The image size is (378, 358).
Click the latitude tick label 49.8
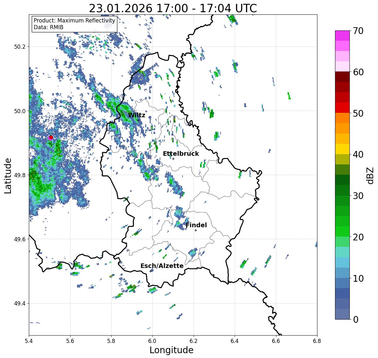point(20,175)
